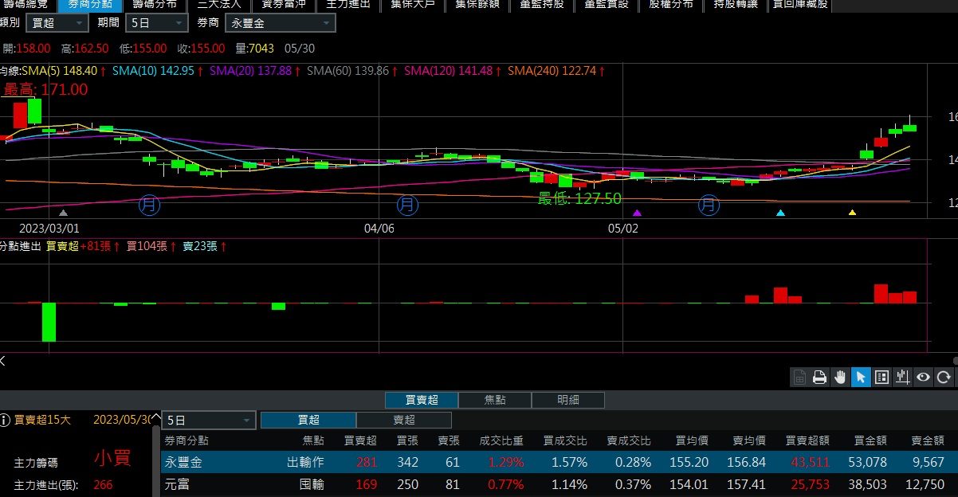The width and height of the screenshot is (958, 497).
Task: Click the 買超 toggle button above the table
Action: click(x=308, y=420)
